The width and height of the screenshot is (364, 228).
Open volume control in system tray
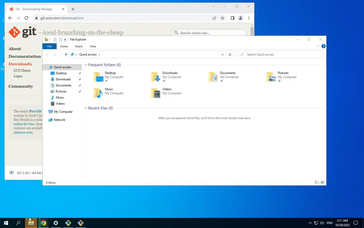tap(322, 223)
